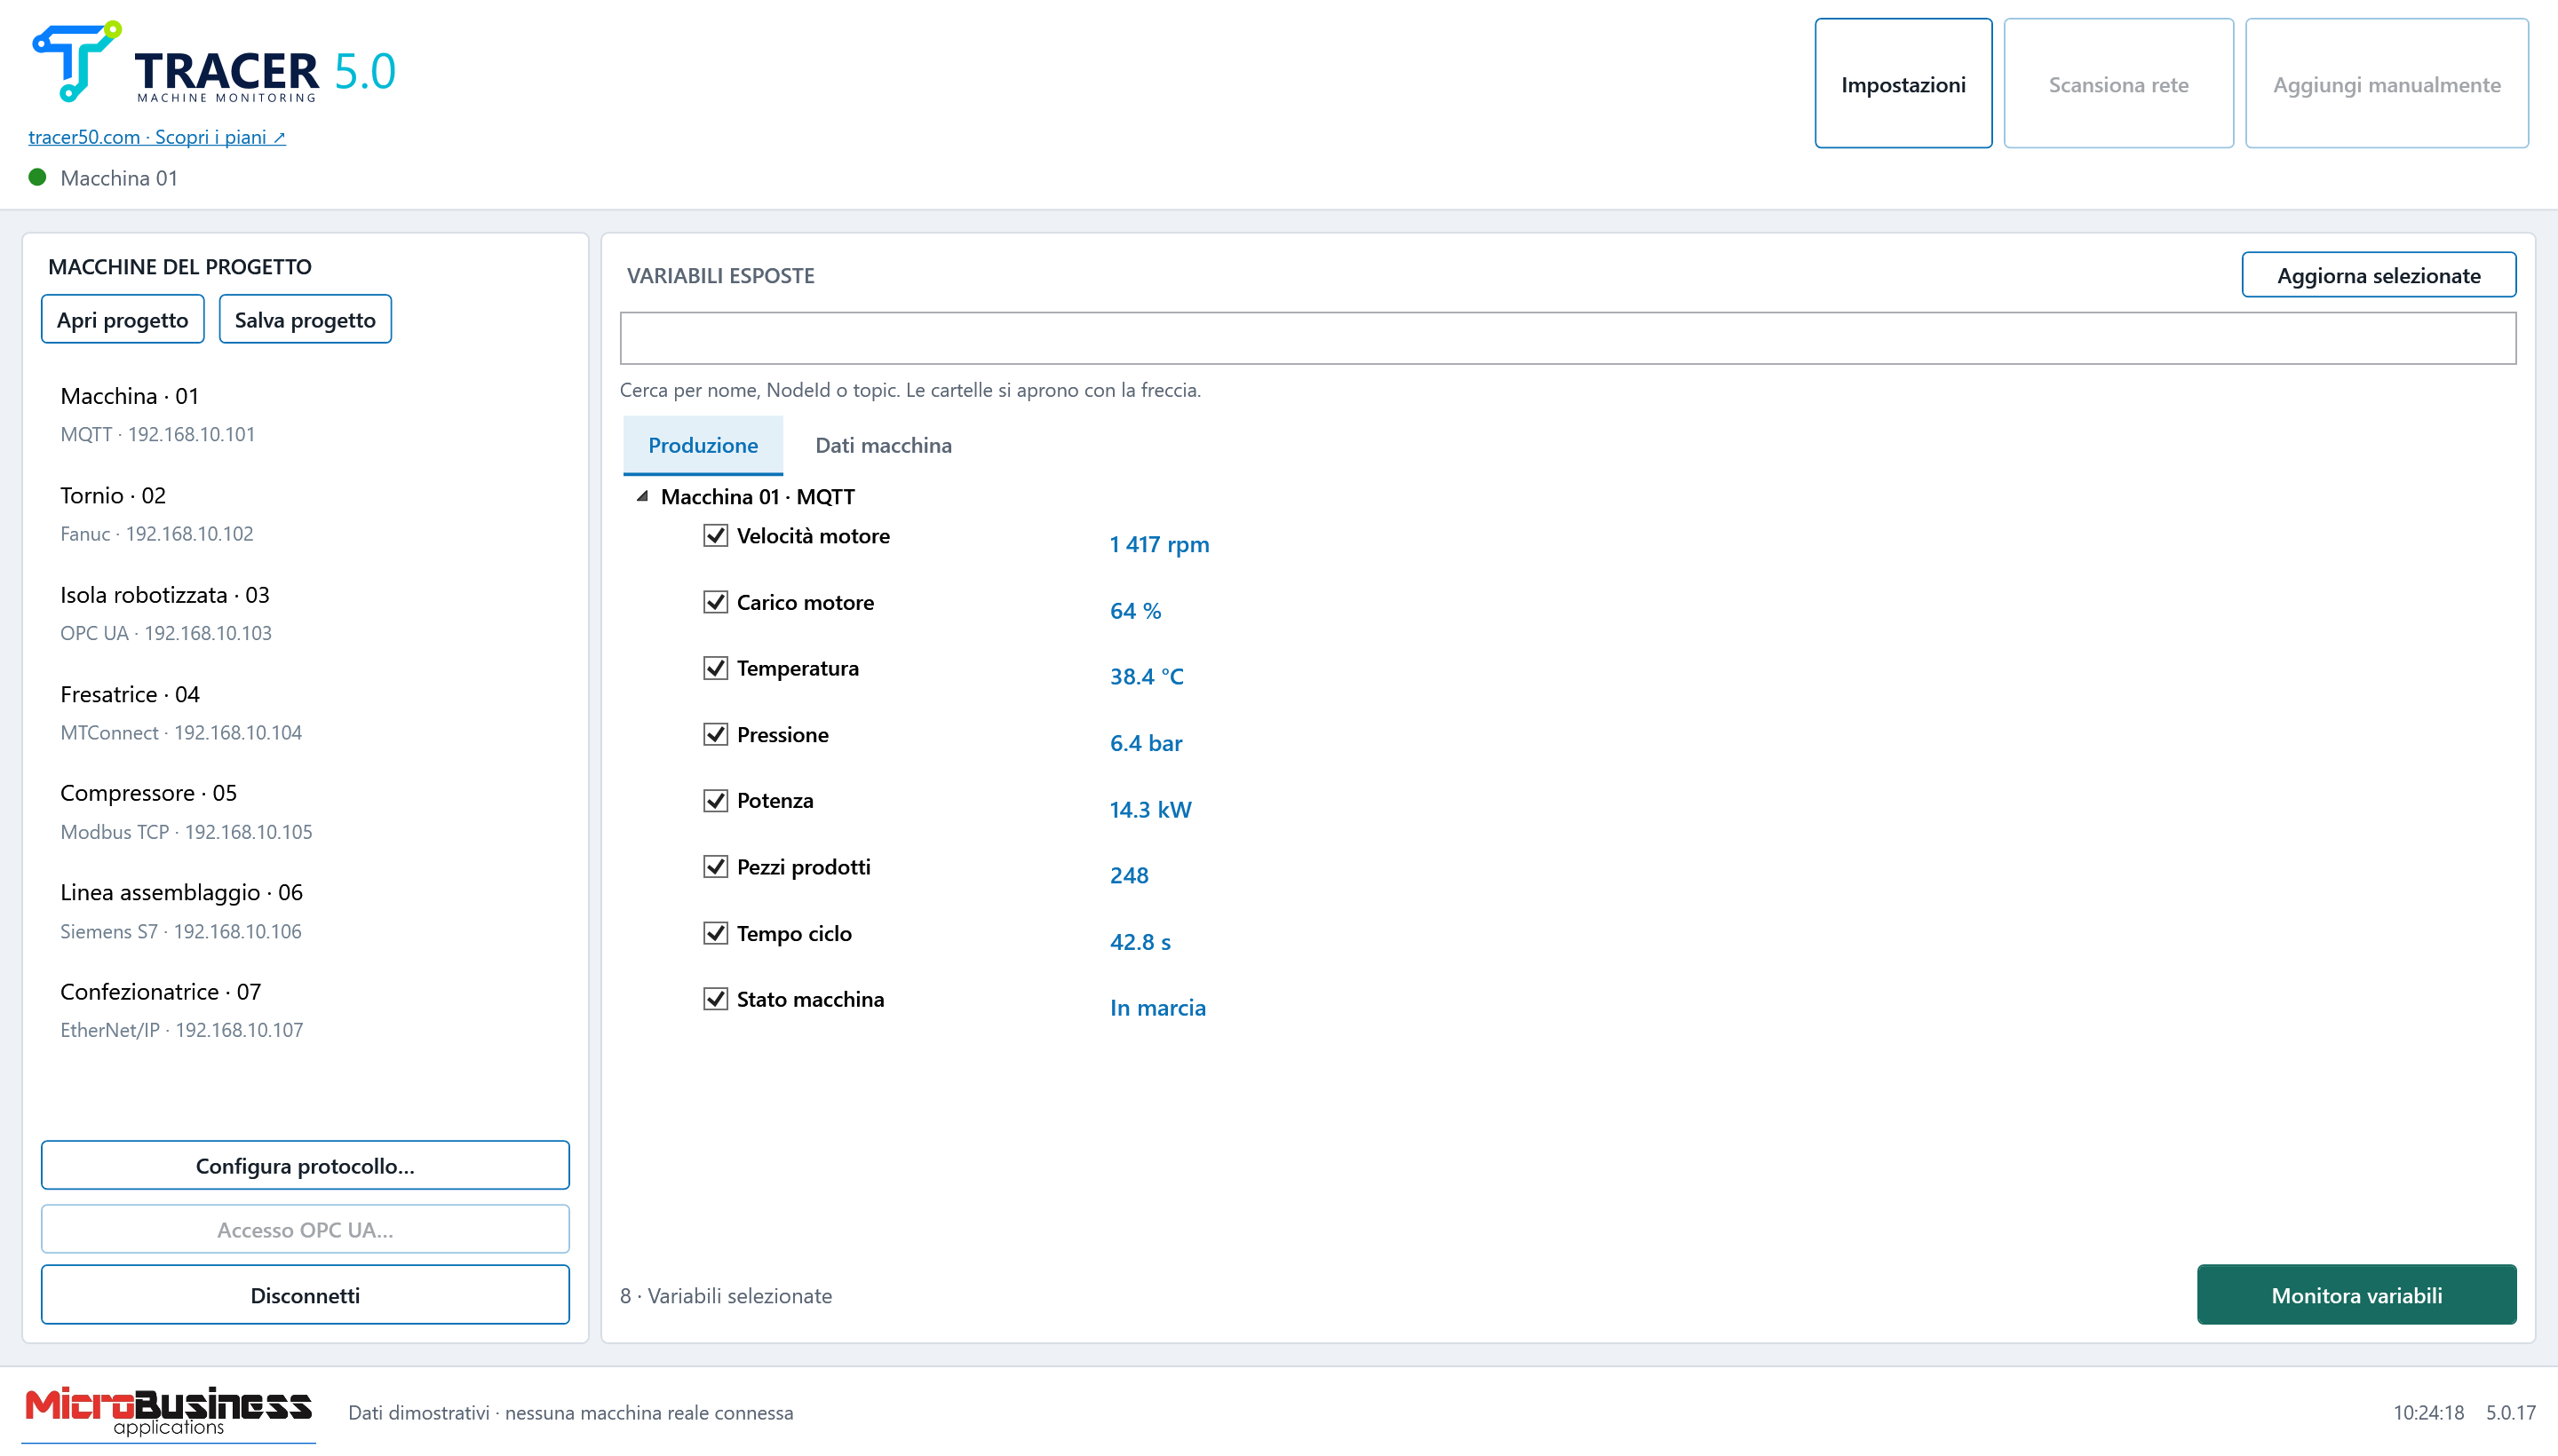Click the version number 5.0.17
The height and width of the screenshot is (1456, 2558).
2510,1413
